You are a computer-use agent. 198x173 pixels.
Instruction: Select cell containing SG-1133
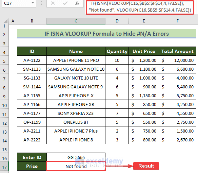(x=32, y=78)
